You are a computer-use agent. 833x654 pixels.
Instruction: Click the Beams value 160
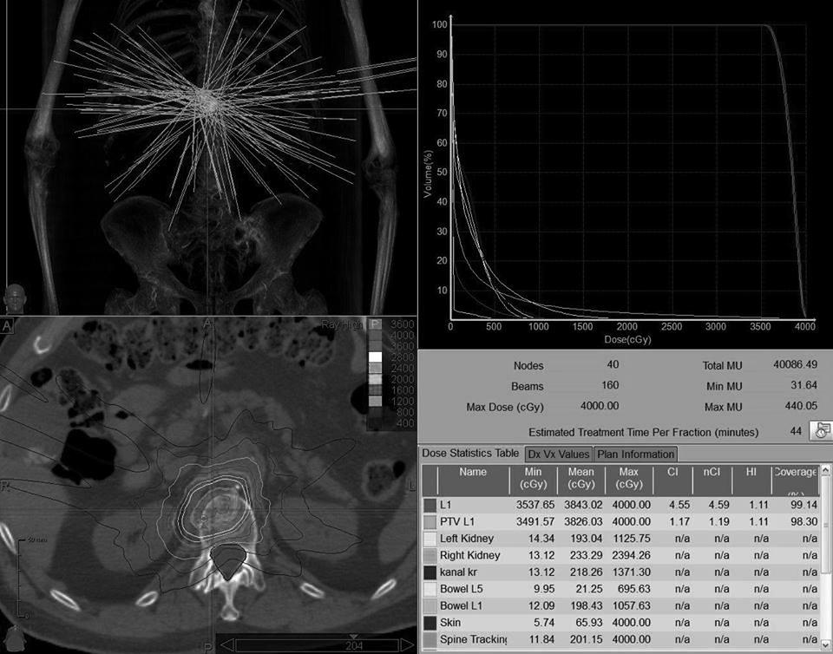click(x=610, y=385)
